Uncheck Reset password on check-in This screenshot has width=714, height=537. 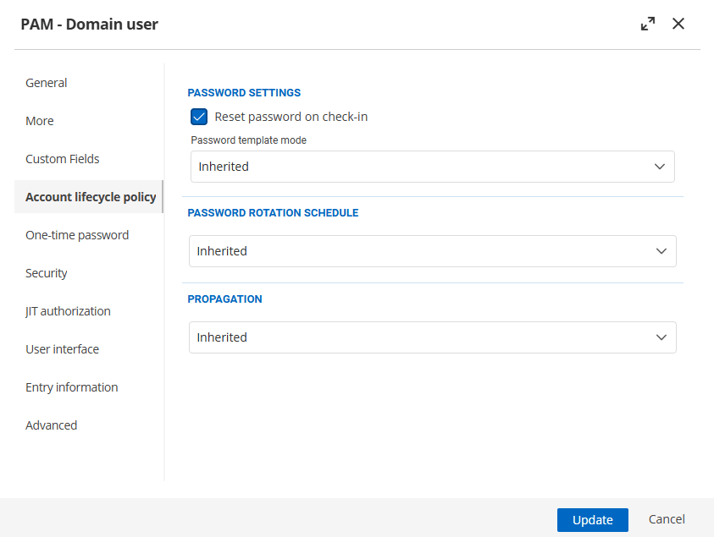coord(199,117)
